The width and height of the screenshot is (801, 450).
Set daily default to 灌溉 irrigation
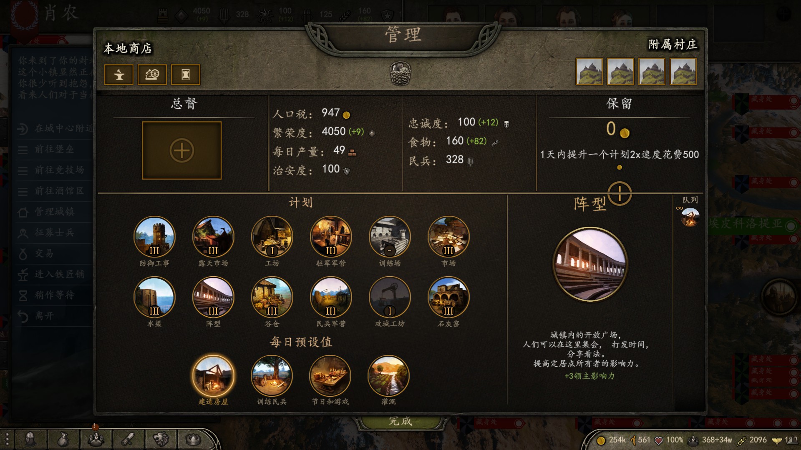388,376
